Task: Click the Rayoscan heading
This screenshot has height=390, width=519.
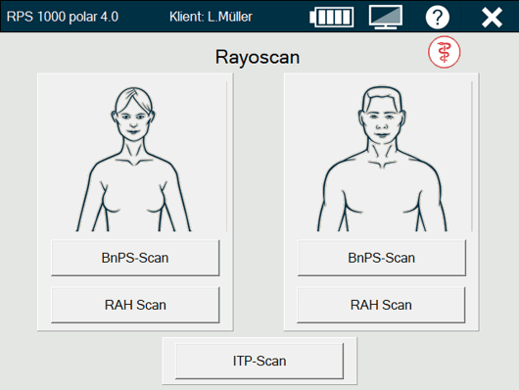Action: [258, 57]
